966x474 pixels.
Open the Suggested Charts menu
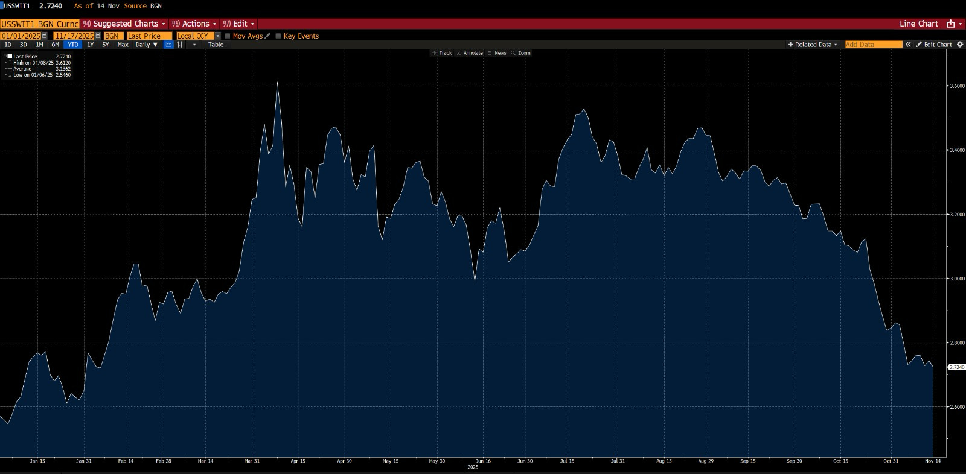point(124,24)
